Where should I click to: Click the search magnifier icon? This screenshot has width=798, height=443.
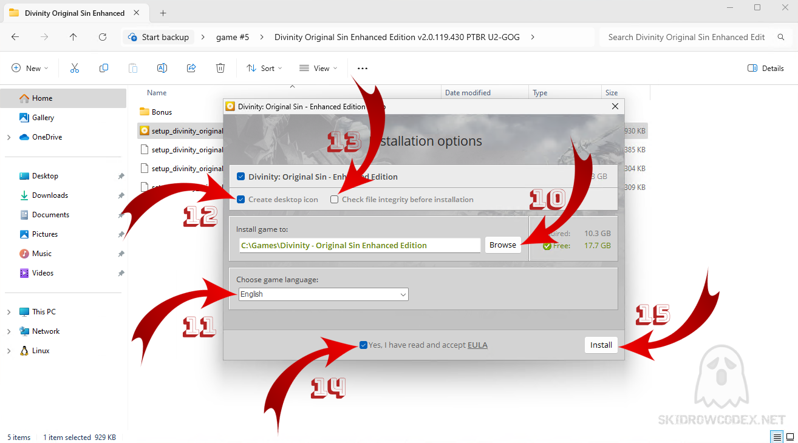pos(781,37)
